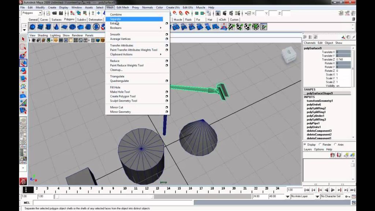375x211 pixels.
Task: Go to start of playback range
Action: pyautogui.click(x=307, y=190)
